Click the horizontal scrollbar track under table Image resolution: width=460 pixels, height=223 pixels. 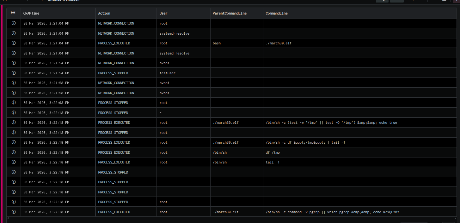point(232,218)
